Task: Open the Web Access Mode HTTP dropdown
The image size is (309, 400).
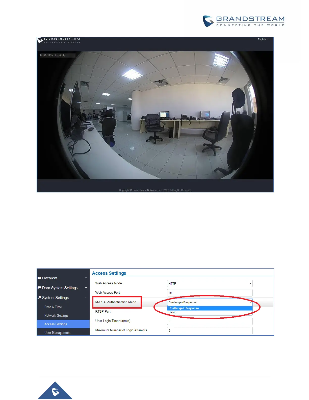Action: [210, 283]
